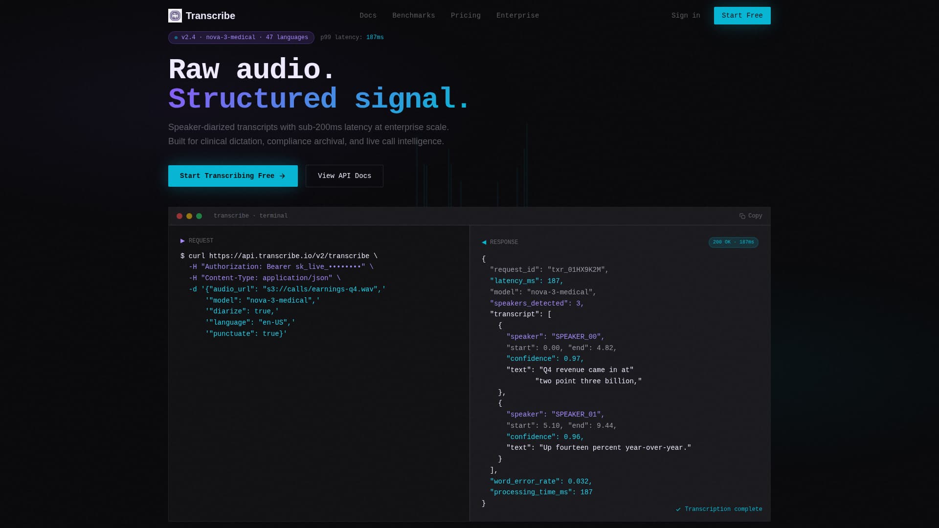The height and width of the screenshot is (528, 939).
Task: Click the audio_url earnings-q4.wav line
Action: [x=287, y=289]
